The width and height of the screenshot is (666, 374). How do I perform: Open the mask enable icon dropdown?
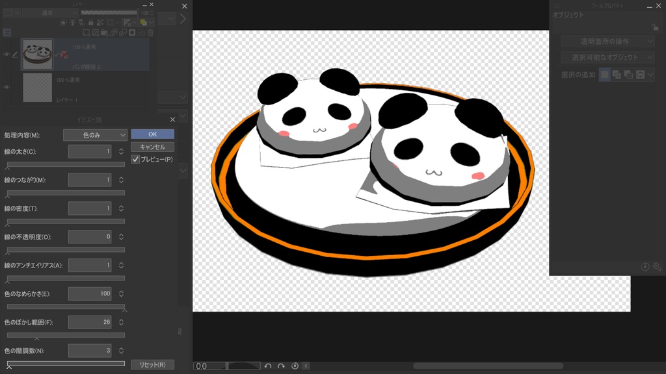113,23
